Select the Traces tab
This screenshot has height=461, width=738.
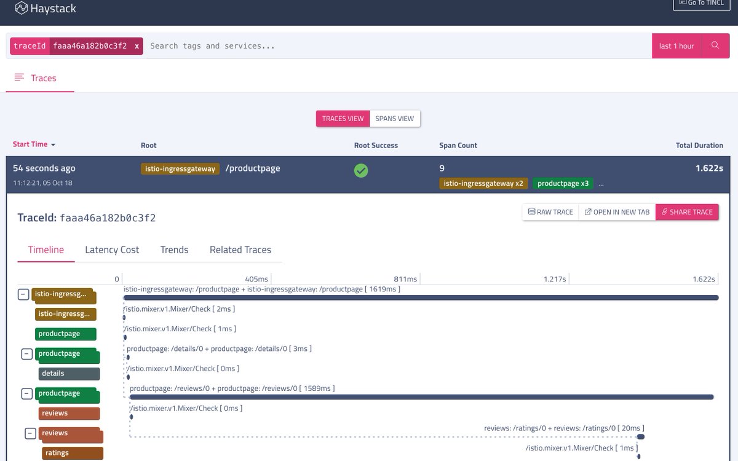40,78
